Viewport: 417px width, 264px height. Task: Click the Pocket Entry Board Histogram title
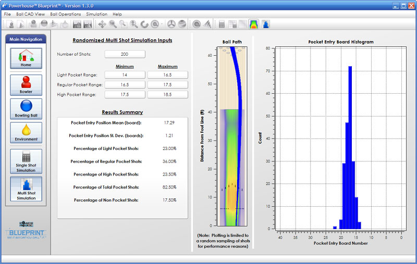(x=341, y=42)
